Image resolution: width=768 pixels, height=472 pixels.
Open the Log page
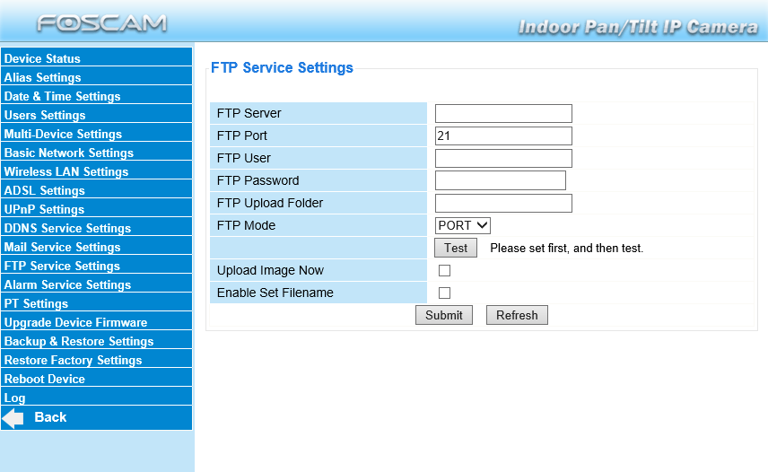(15, 398)
